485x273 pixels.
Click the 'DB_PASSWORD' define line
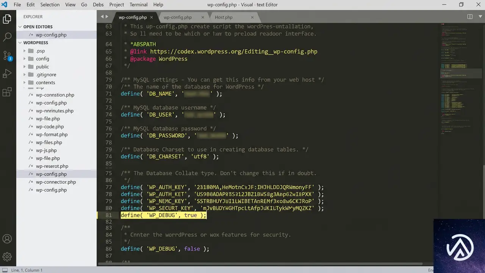click(x=180, y=136)
